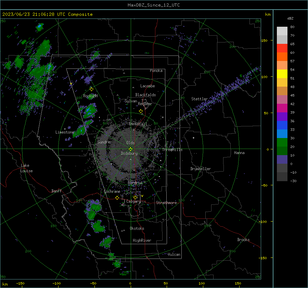Viewport: 308px width, 288px height.
Task: Click the 45 value on the dBZ legend
Action: pos(292,95)
